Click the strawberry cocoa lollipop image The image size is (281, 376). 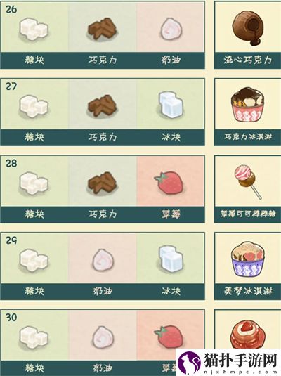coord(248,181)
